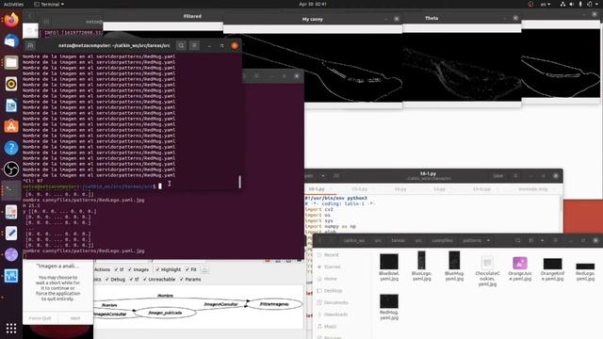Open OBS Studio from the dock

(11, 169)
